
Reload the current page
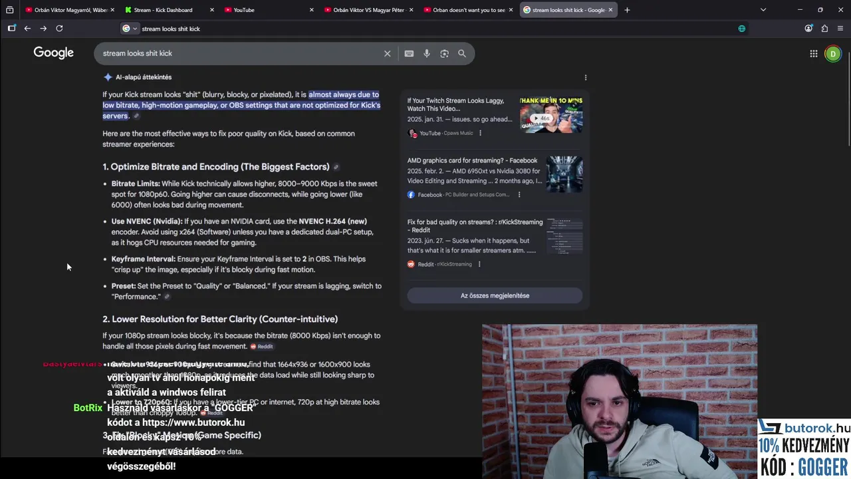tap(59, 28)
